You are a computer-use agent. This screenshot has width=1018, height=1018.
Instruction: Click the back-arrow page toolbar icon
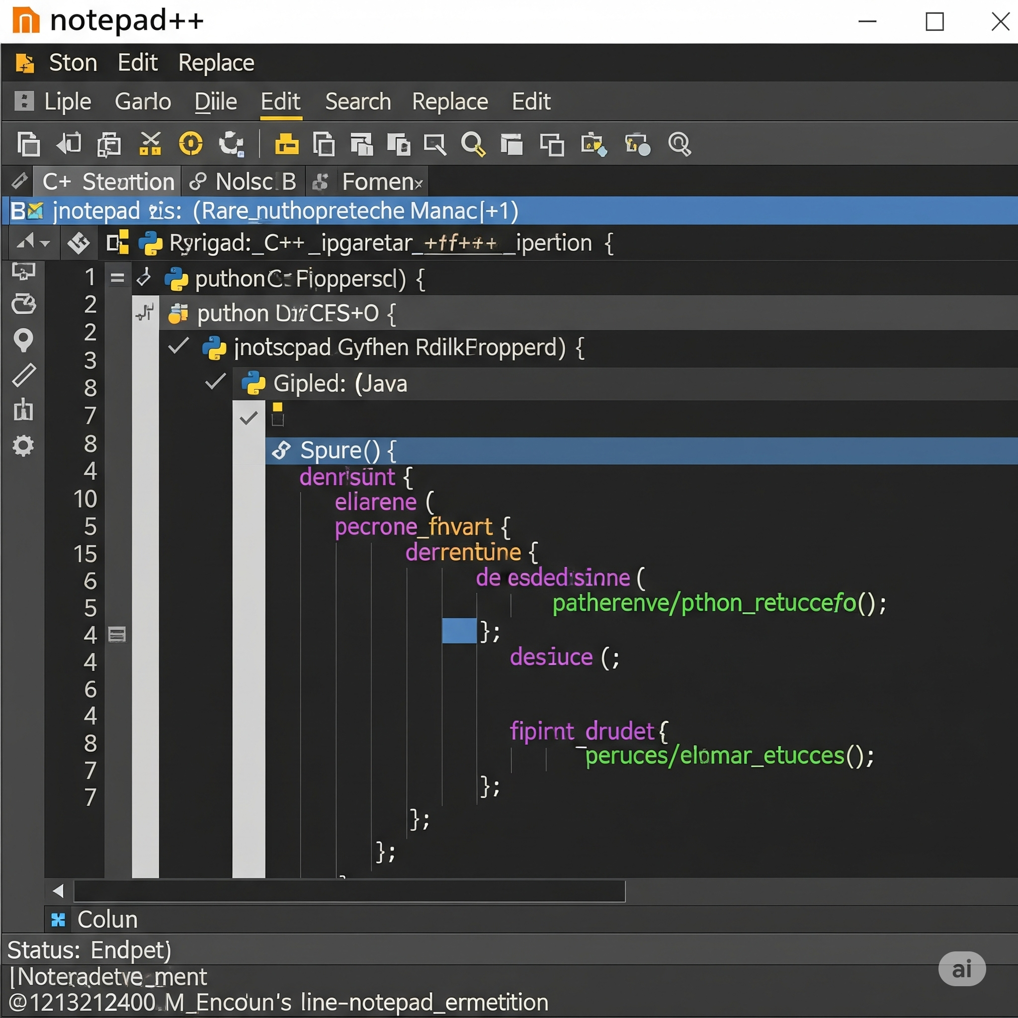coord(69,143)
